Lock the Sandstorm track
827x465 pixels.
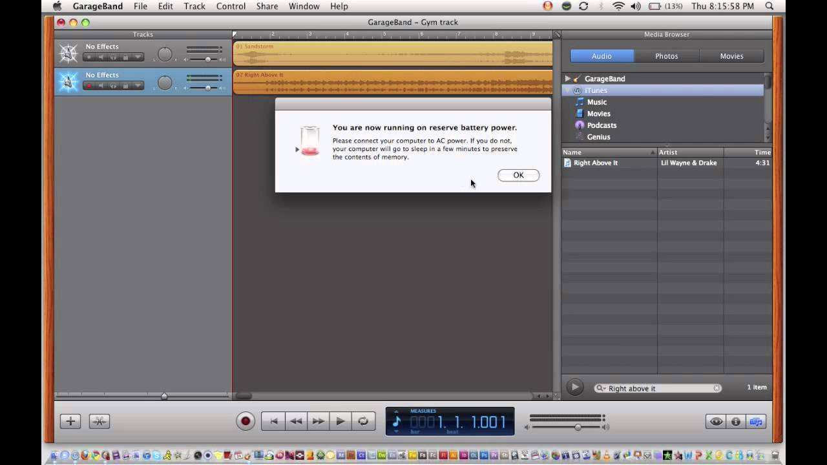point(125,57)
